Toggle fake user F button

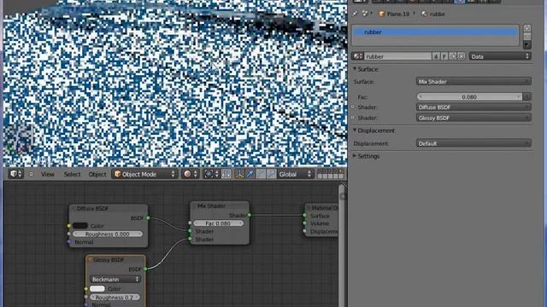[444, 56]
